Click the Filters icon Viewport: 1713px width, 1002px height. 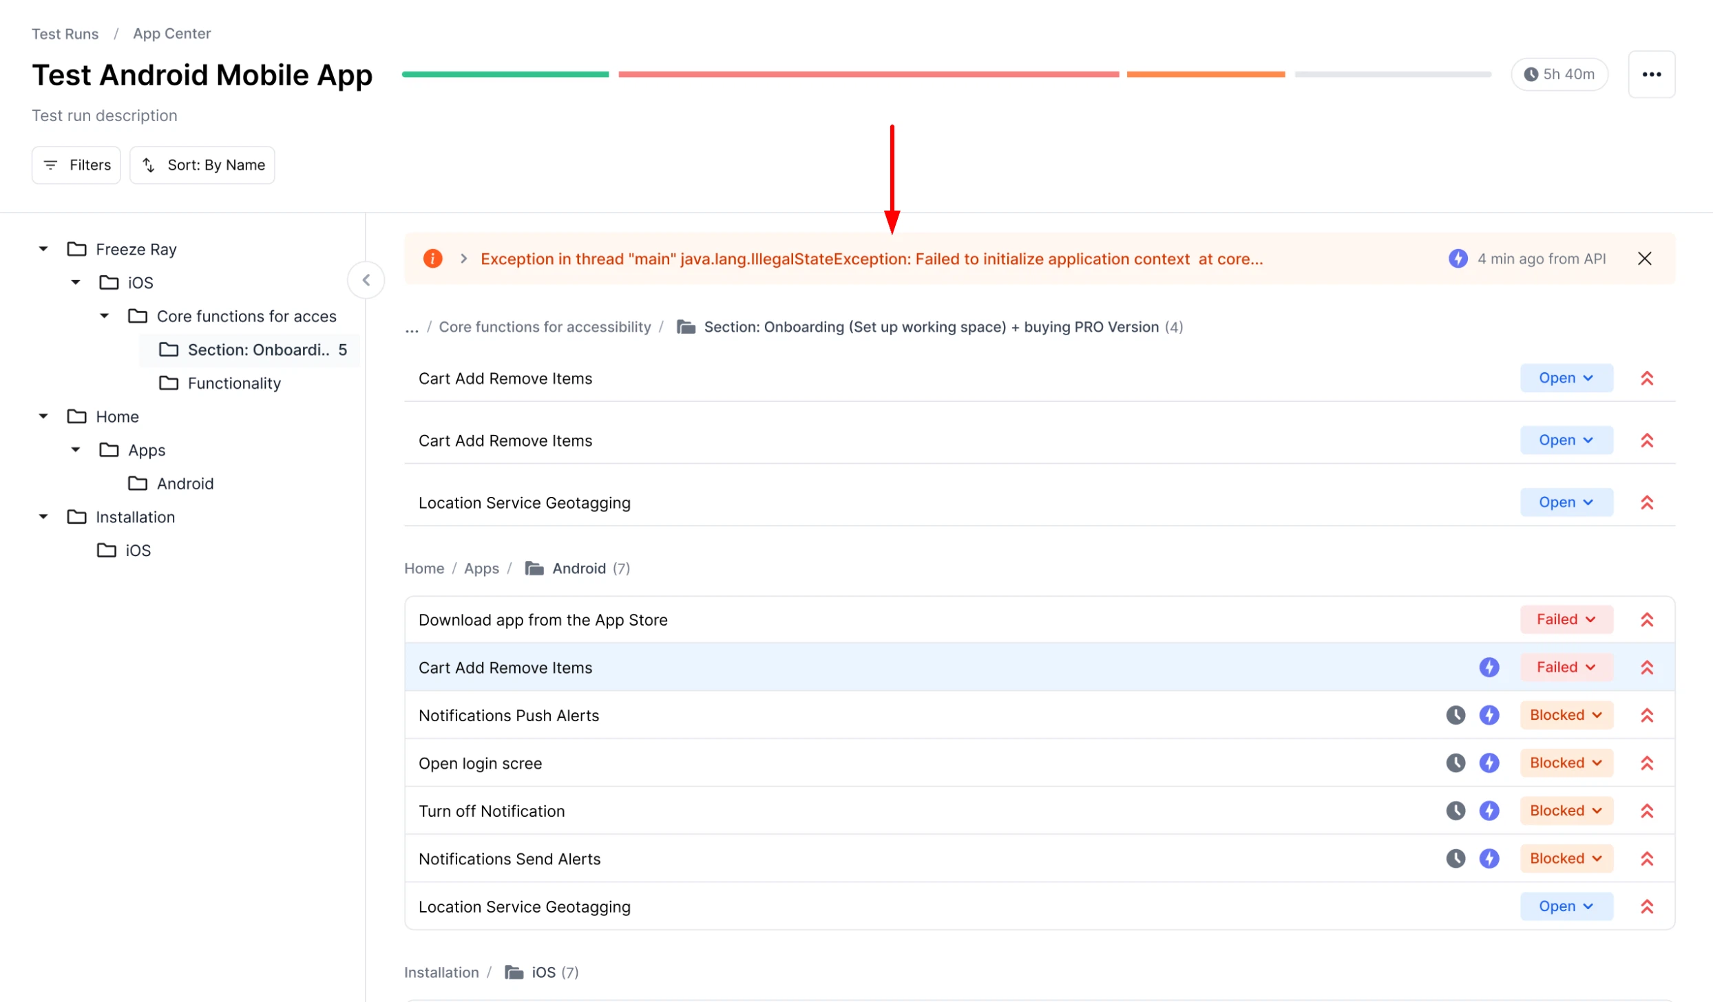pyautogui.click(x=50, y=164)
